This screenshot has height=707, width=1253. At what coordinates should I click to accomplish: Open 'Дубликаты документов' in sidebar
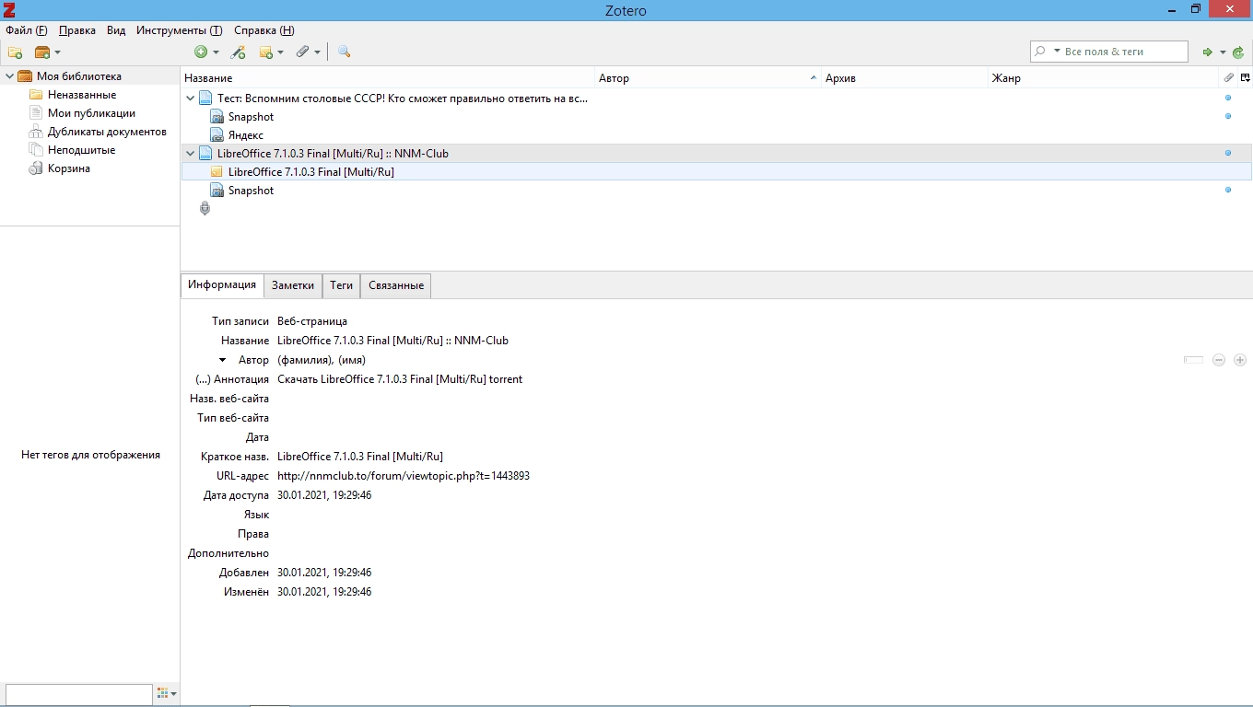tap(107, 132)
